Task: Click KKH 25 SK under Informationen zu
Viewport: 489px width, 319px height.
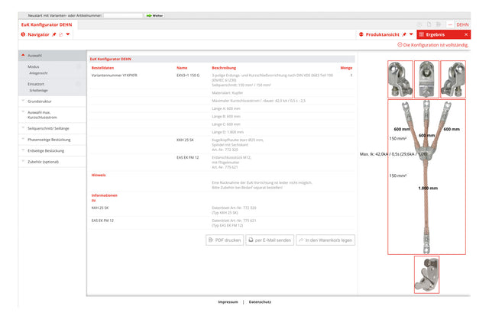Action: click(100, 208)
